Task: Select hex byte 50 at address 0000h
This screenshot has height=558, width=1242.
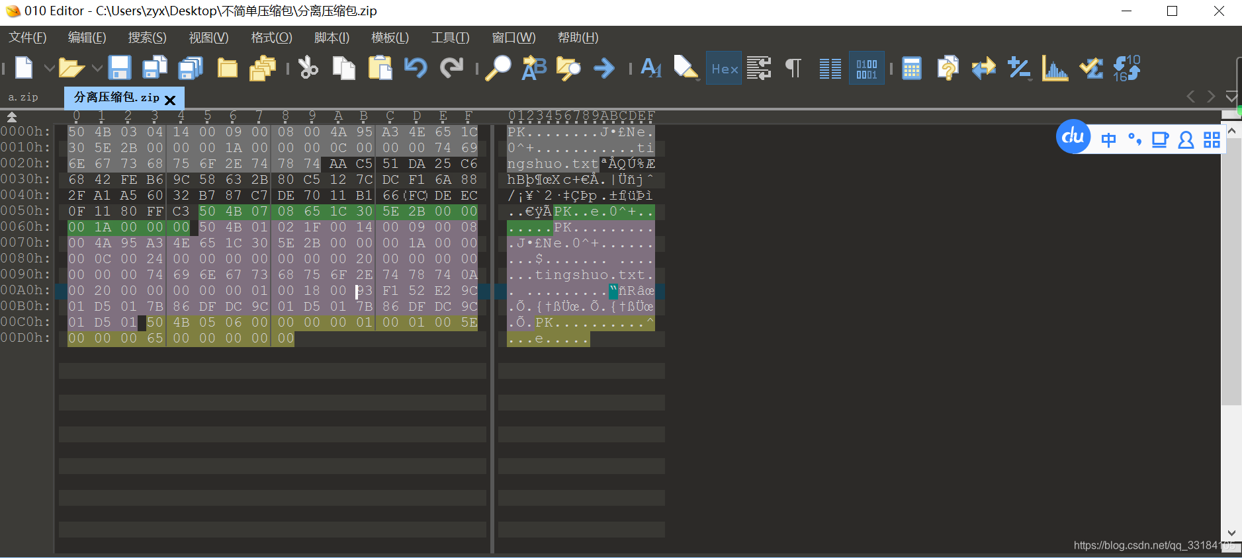Action: pyautogui.click(x=76, y=132)
